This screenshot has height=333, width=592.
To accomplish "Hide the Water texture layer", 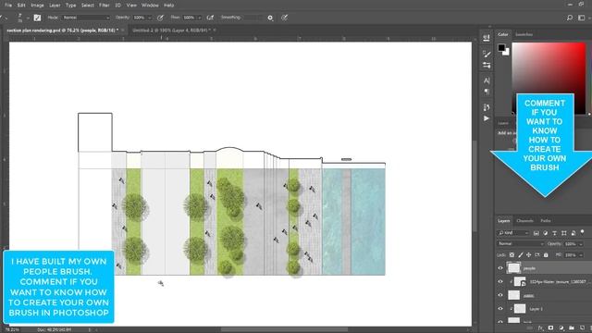I will coord(500,281).
